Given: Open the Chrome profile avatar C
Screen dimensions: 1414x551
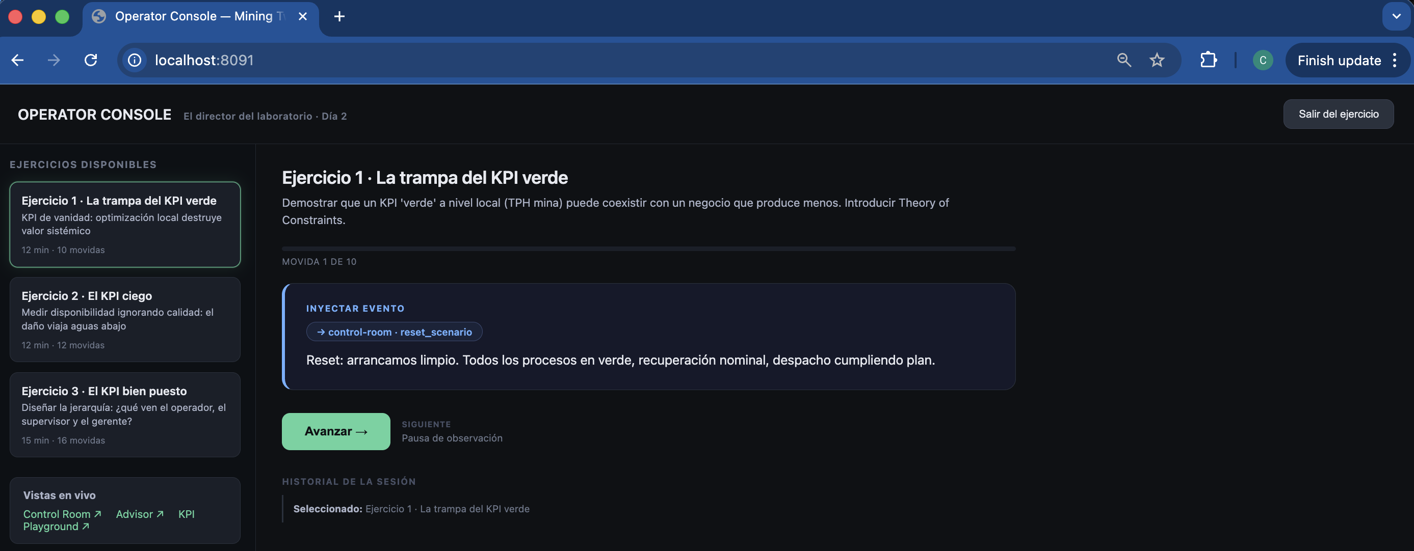Looking at the screenshot, I should pyautogui.click(x=1263, y=60).
